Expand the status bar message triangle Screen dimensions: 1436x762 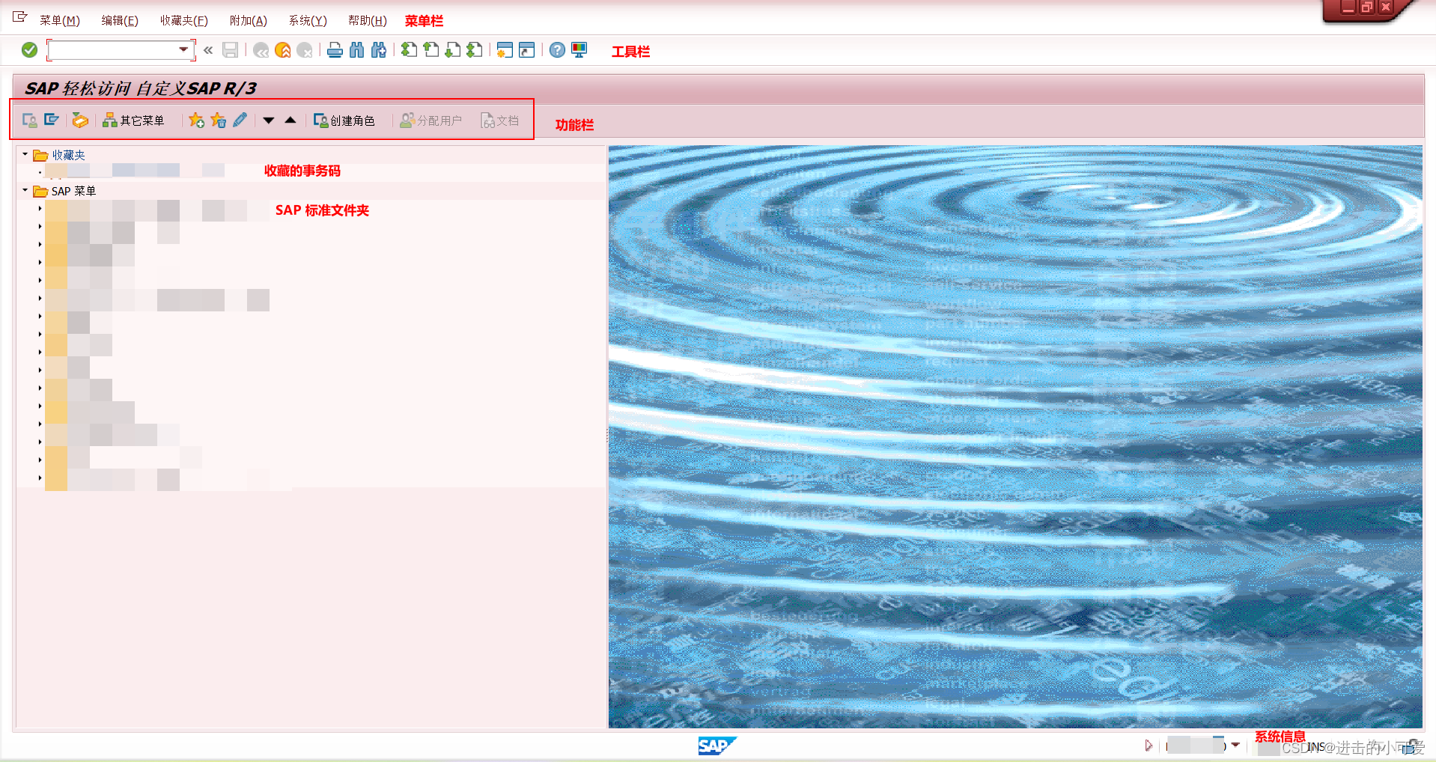1149,745
